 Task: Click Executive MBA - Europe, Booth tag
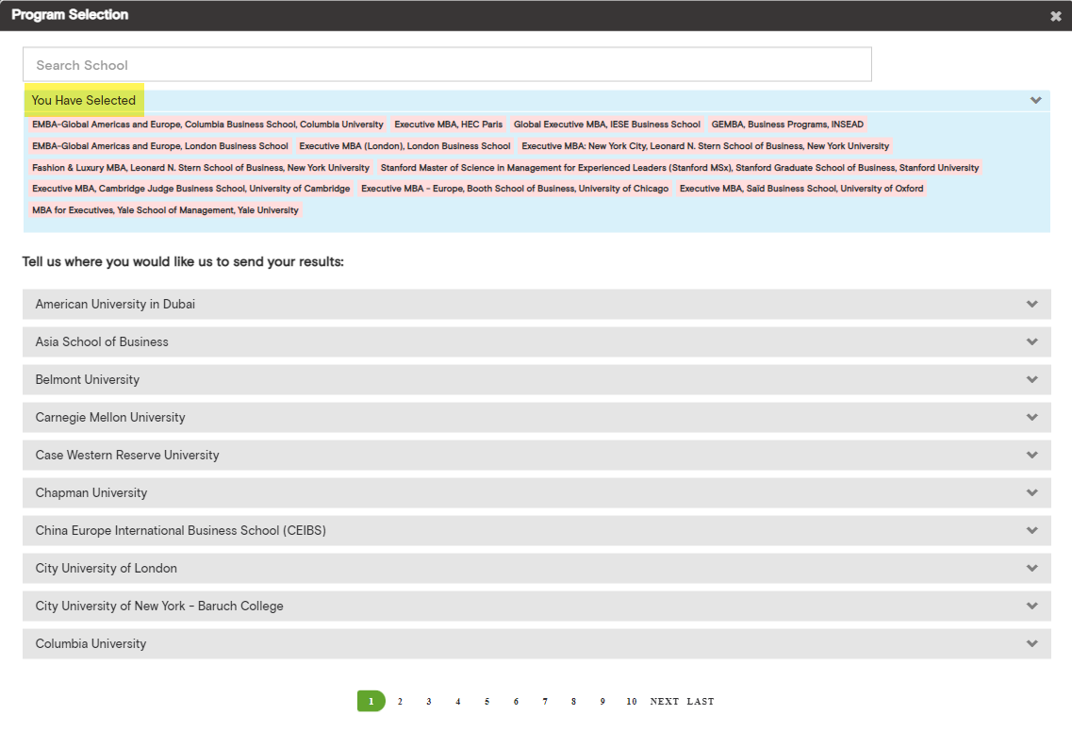(x=515, y=189)
